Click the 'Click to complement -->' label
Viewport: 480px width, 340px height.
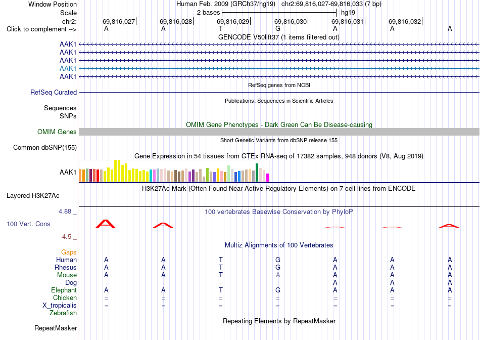[41, 29]
